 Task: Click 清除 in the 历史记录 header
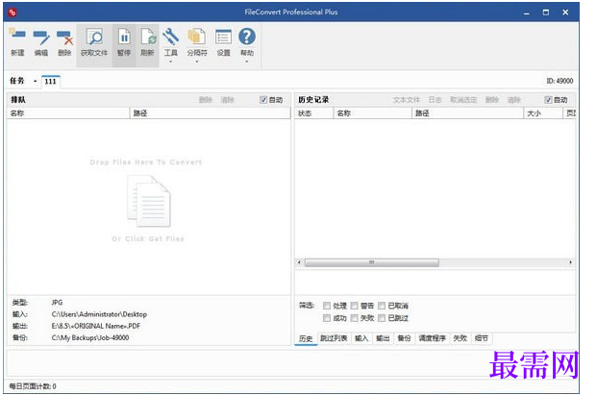click(513, 100)
